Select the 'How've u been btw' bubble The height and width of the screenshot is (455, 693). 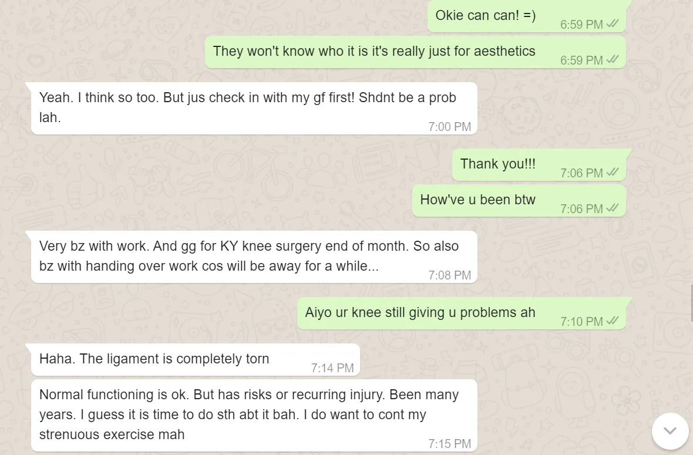click(519, 201)
